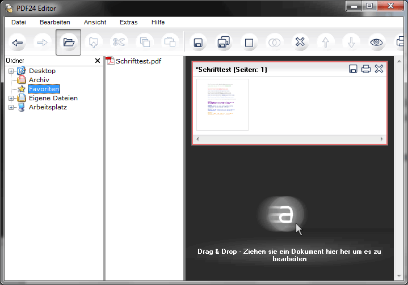This screenshot has width=408, height=285.
Task: Toggle the open folder explorer button
Action: (69, 42)
